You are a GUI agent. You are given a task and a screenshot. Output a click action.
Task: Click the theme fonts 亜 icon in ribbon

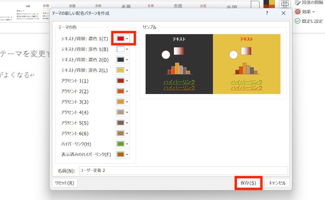285,5
